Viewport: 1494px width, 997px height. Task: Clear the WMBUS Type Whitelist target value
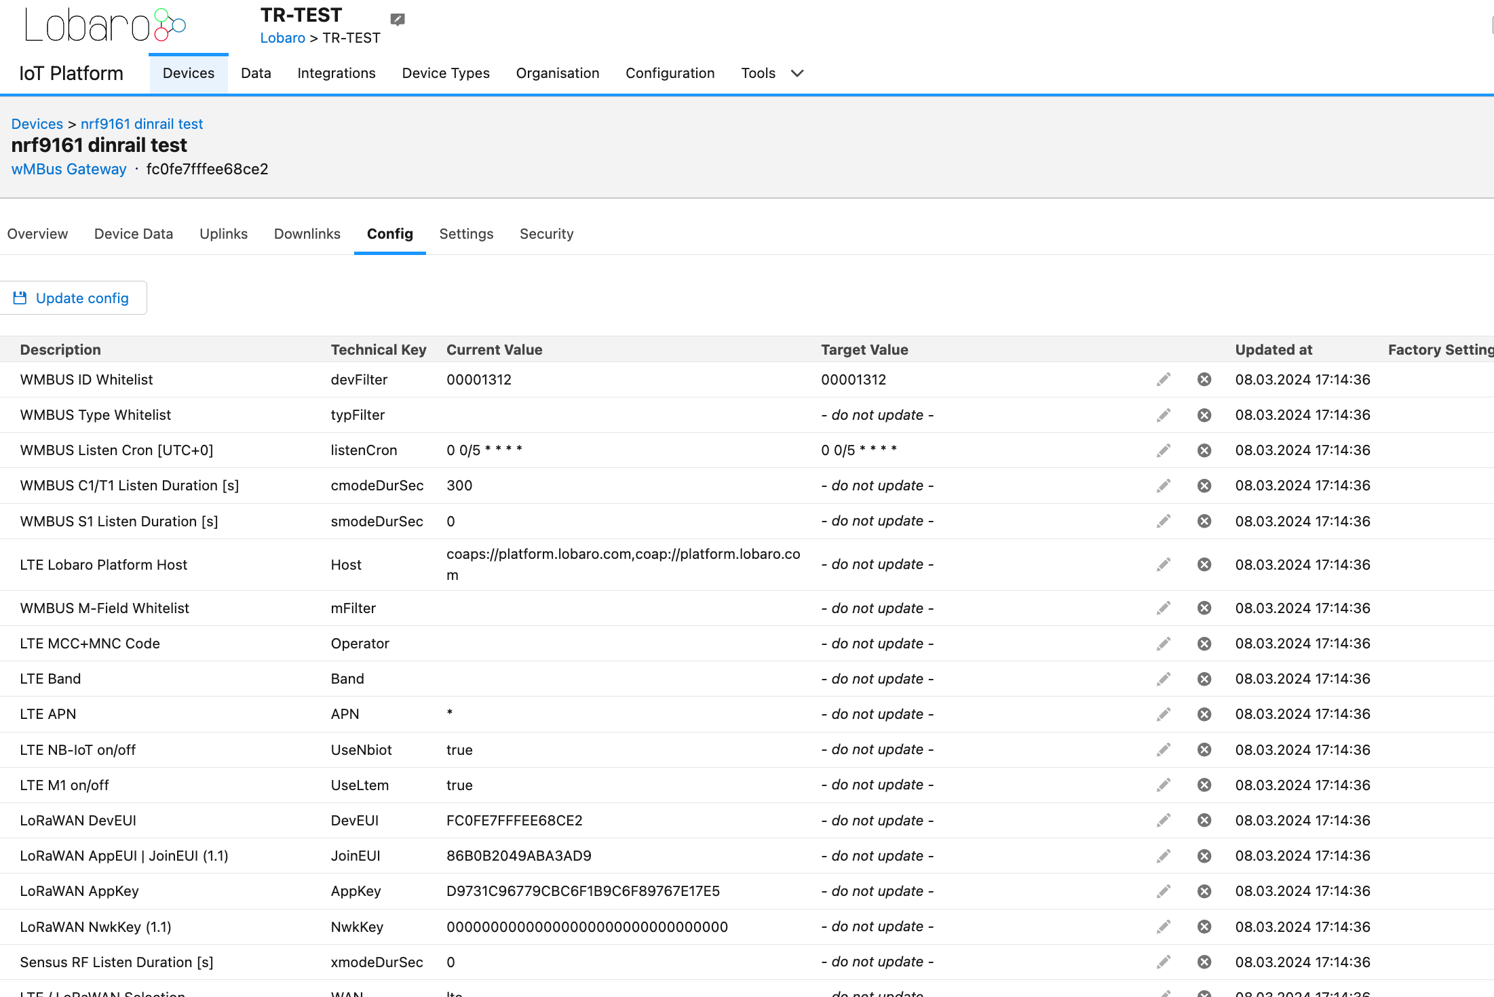[x=1204, y=414]
